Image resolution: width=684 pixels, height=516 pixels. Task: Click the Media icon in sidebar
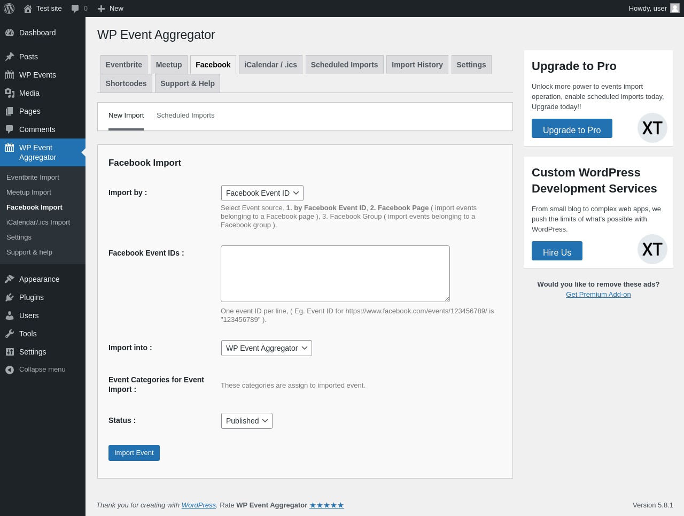coord(10,93)
